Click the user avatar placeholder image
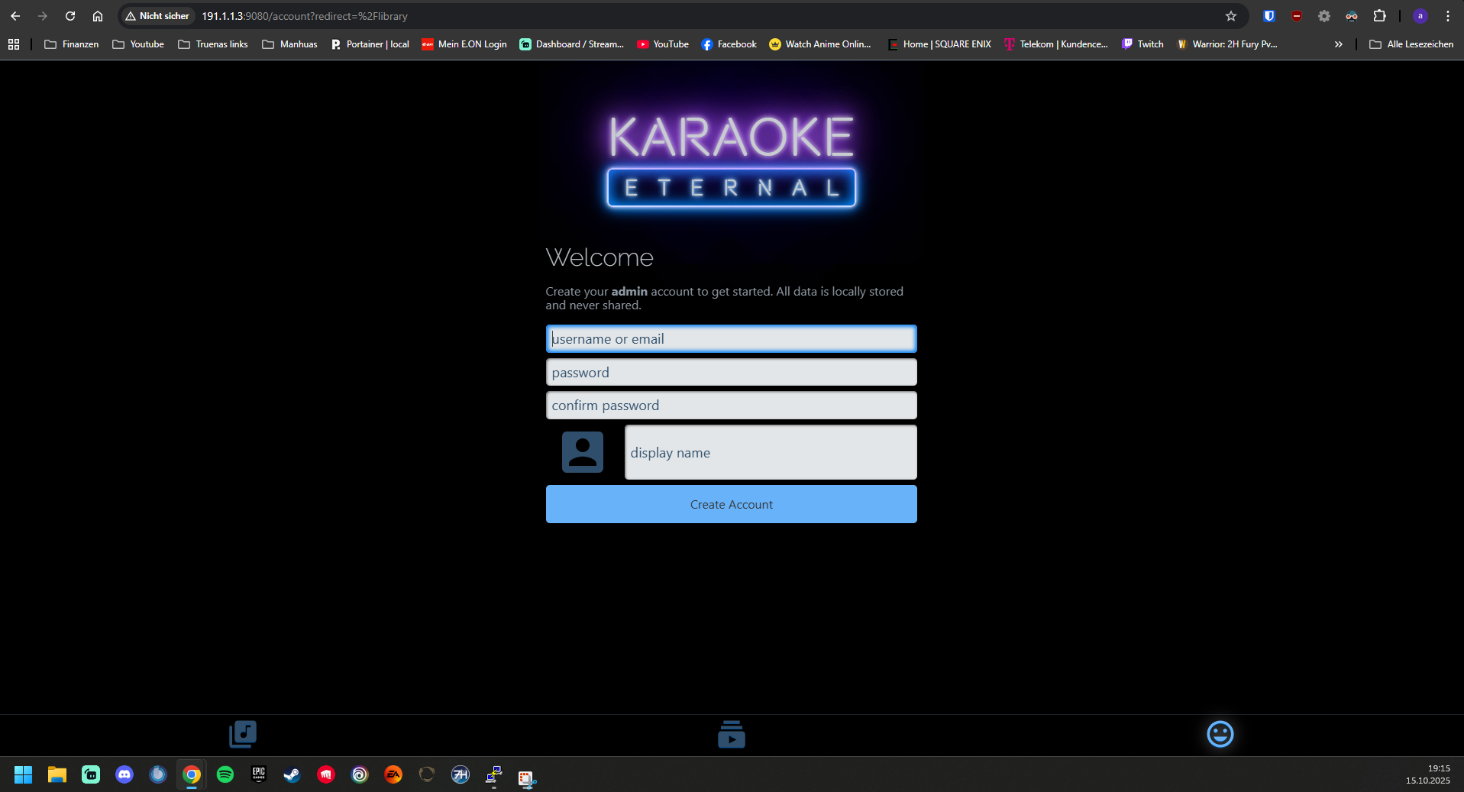This screenshot has height=792, width=1464. [583, 452]
